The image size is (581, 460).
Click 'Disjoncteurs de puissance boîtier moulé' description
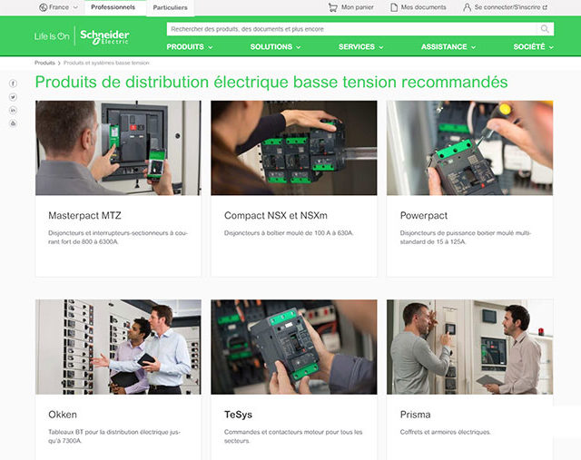tap(466, 238)
